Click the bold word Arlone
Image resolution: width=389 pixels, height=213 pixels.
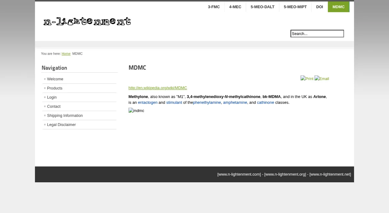coord(319,97)
